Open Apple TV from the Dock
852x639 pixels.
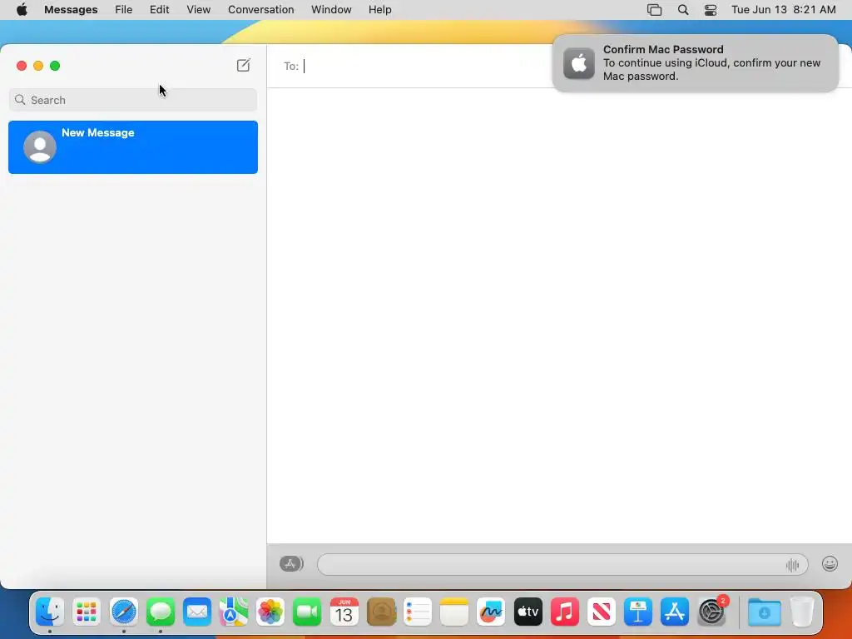(528, 612)
